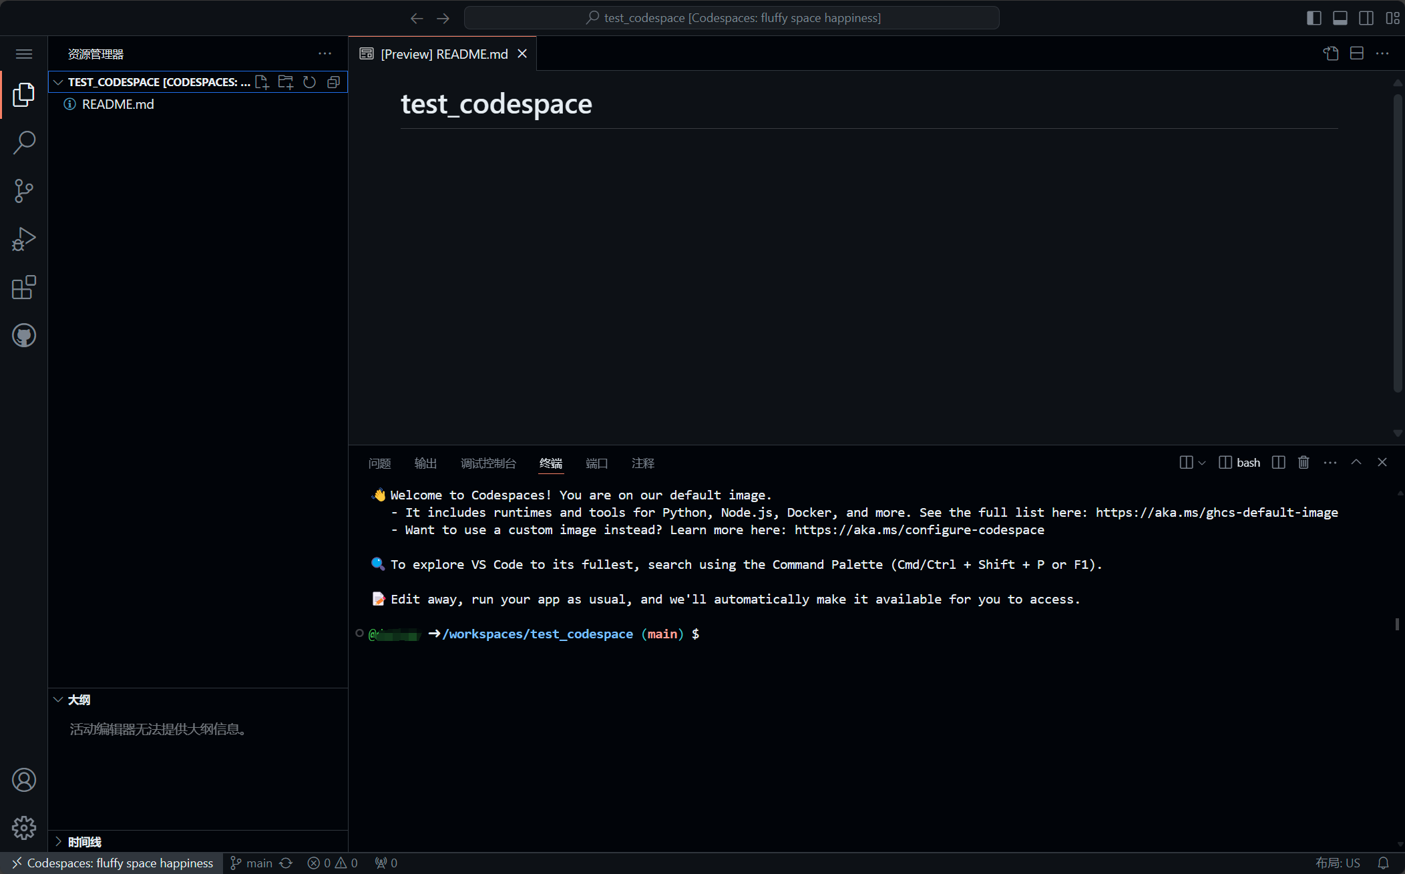The image size is (1405, 874).
Task: Collapse the TEST_CODESPACE folder tree
Action: [x=58, y=81]
